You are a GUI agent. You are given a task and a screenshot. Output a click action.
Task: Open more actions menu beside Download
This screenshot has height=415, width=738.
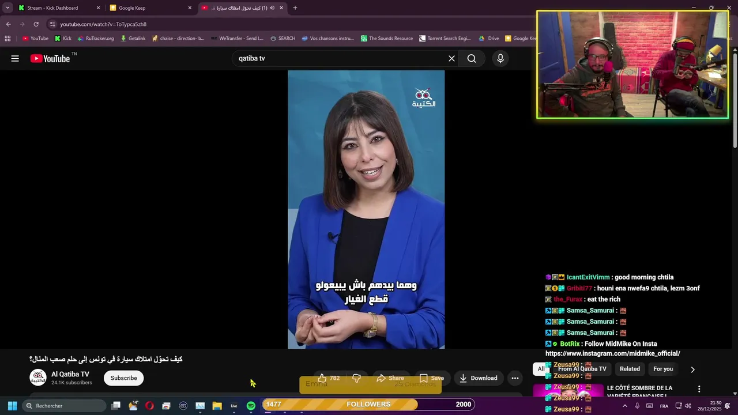(515, 378)
